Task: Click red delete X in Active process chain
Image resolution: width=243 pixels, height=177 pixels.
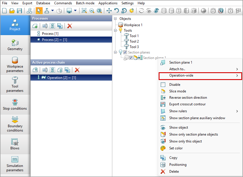Action: point(77,70)
